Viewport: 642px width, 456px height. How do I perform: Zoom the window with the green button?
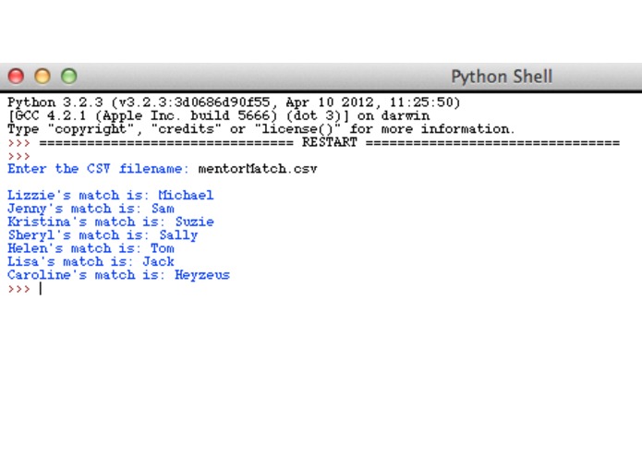(68, 76)
